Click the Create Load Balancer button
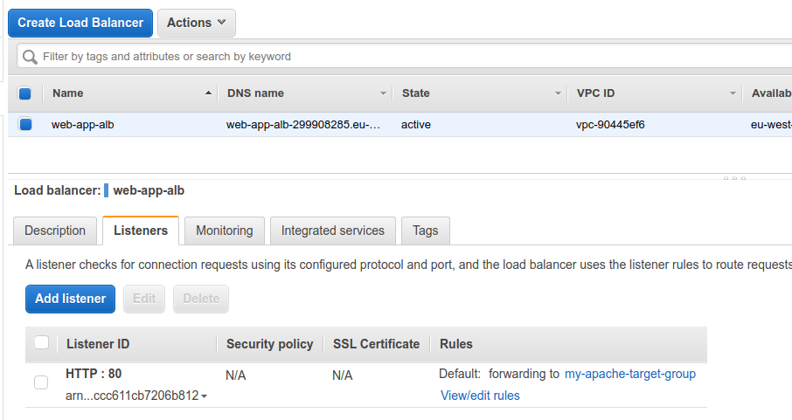This screenshot has height=420, width=792. (x=80, y=24)
